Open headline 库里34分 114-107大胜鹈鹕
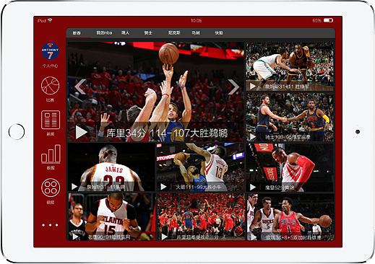 tap(167, 133)
